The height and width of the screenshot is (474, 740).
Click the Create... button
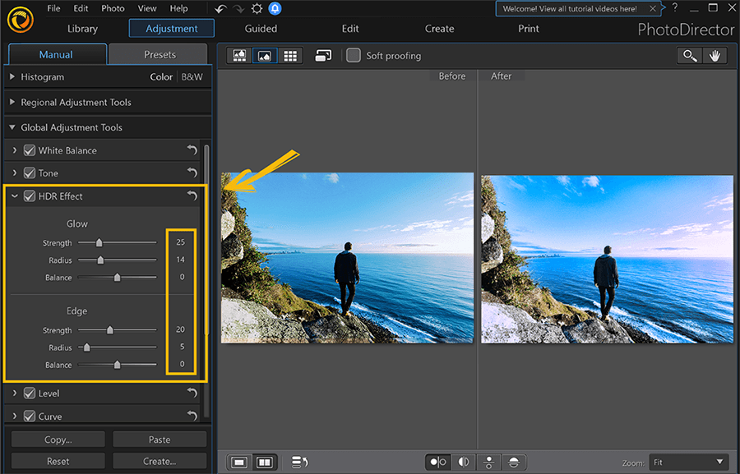pyautogui.click(x=159, y=461)
